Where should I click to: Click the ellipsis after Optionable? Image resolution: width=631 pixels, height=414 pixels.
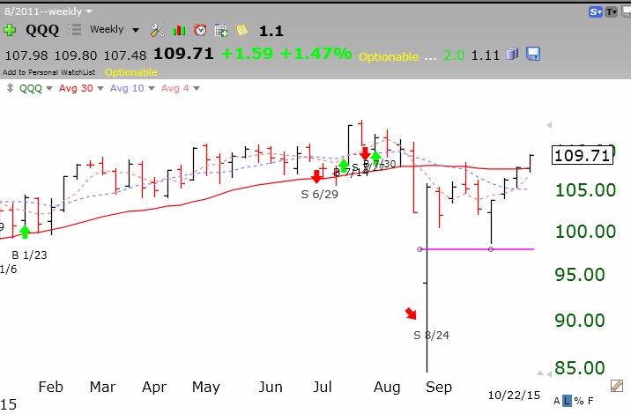point(430,57)
